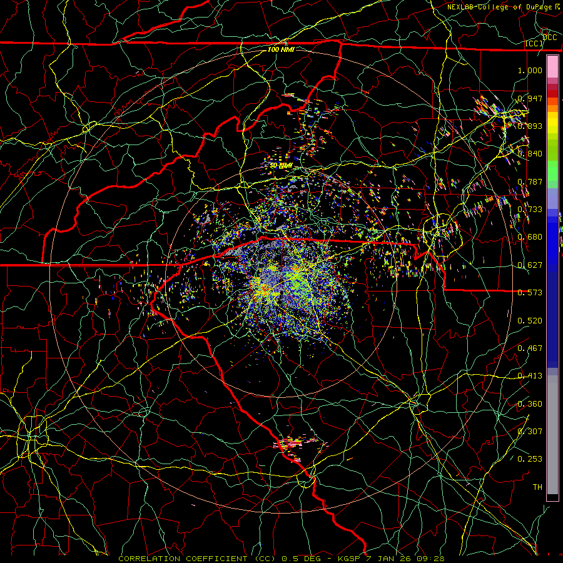Click the 100 NMI range ring label
Viewport: 563px width, 563px height.
[281, 49]
